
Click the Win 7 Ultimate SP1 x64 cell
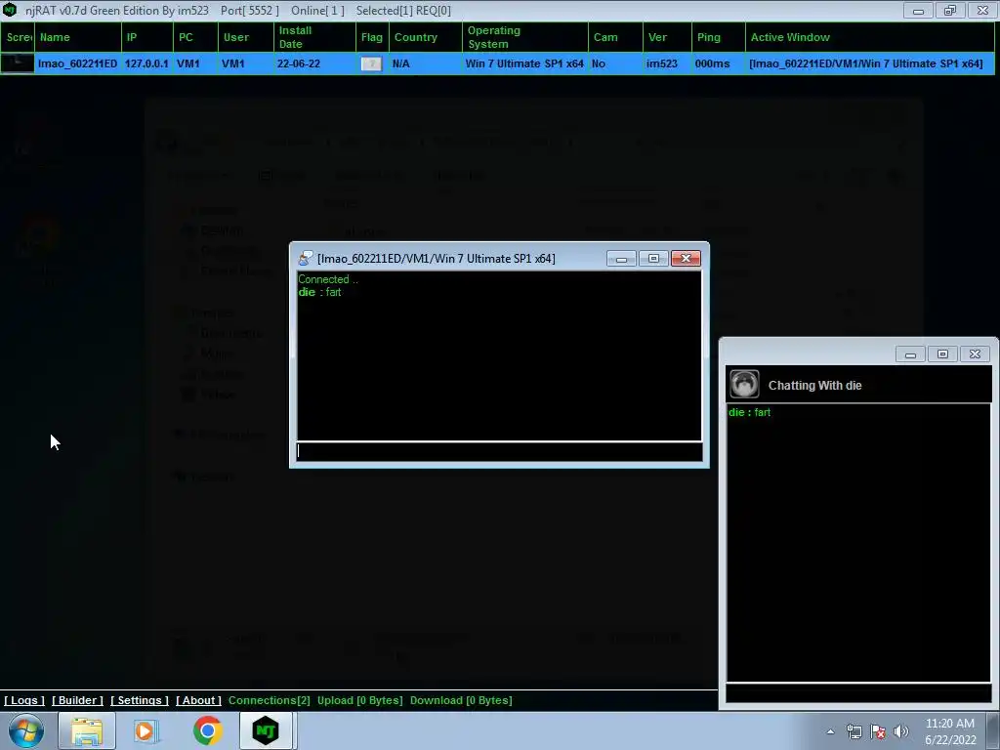(x=524, y=63)
